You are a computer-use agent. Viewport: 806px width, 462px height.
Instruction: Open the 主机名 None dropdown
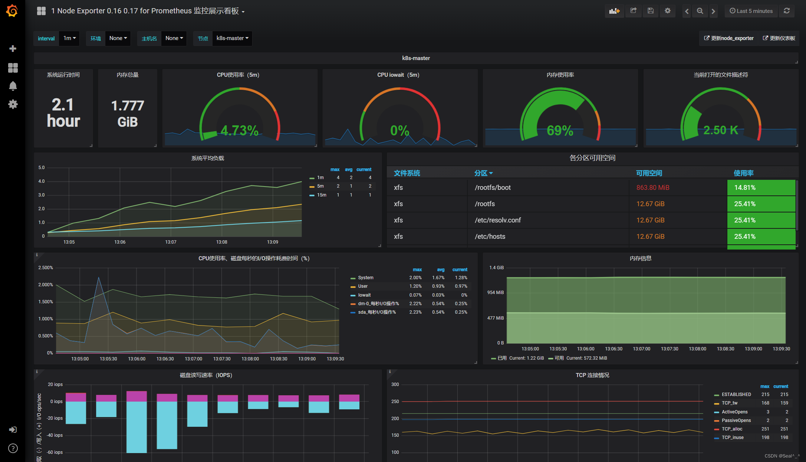click(174, 38)
